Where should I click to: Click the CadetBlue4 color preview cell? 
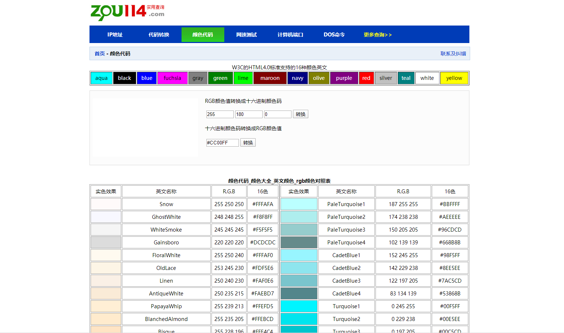(x=299, y=294)
